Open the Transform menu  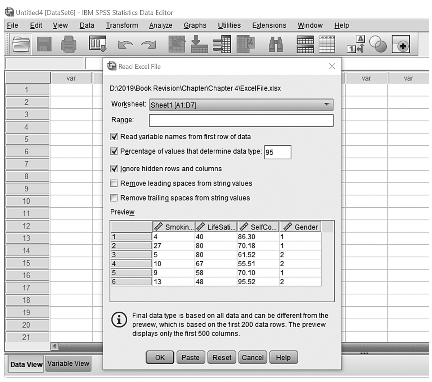point(122,25)
